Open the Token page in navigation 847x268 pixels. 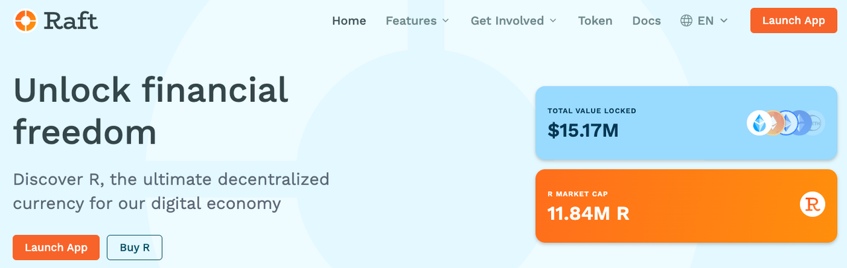click(595, 21)
